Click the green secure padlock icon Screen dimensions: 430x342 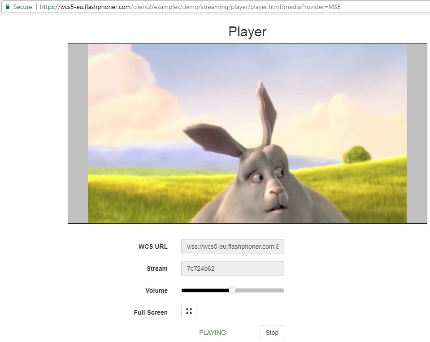tap(8, 7)
